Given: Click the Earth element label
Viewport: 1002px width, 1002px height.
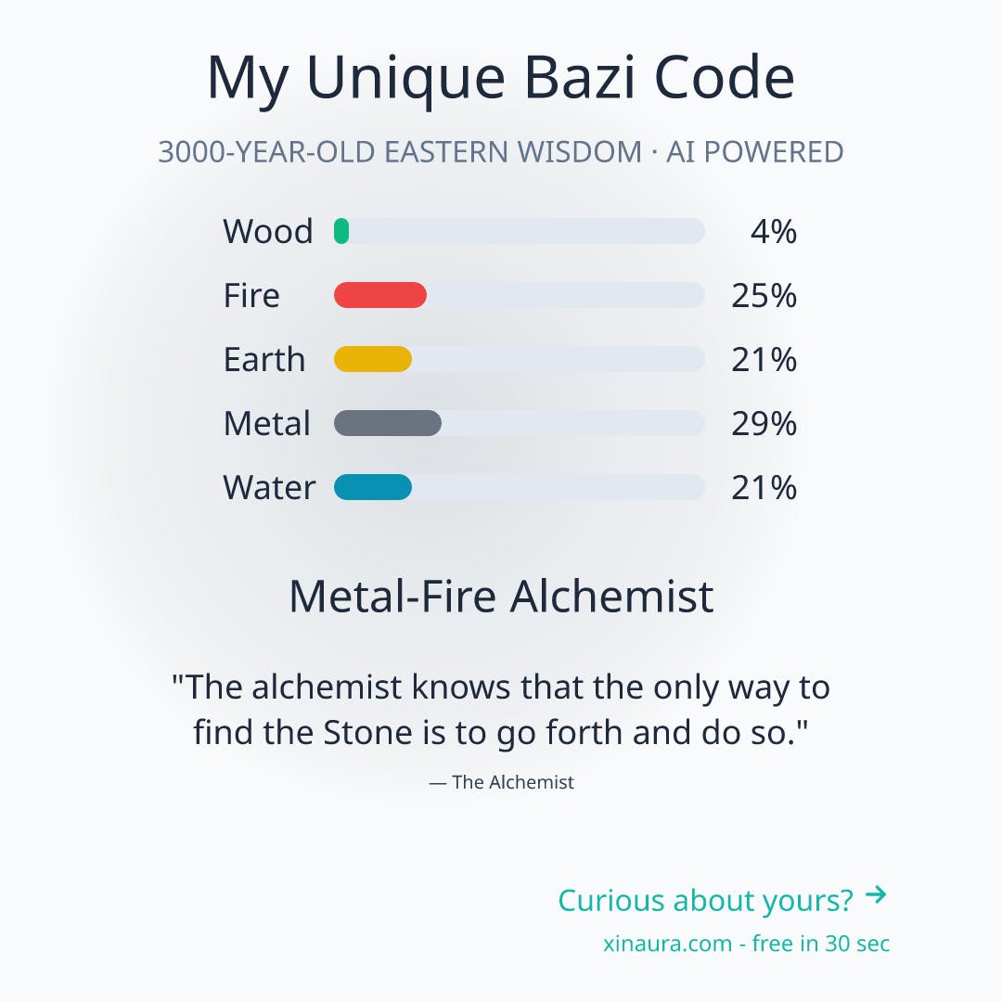Looking at the screenshot, I should click(263, 359).
